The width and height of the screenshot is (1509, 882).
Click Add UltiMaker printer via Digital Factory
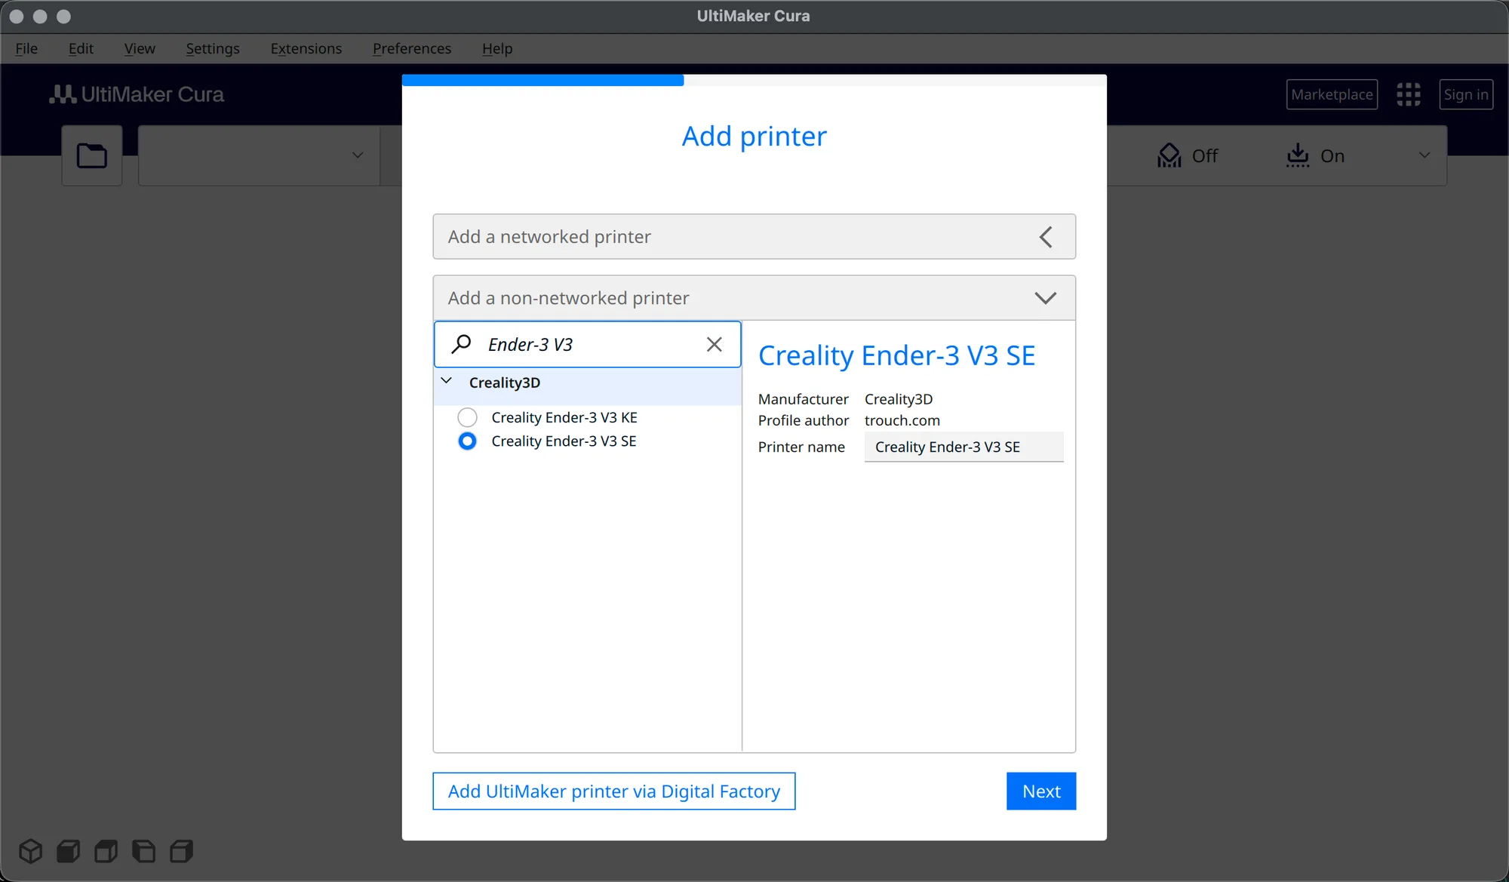point(614,791)
